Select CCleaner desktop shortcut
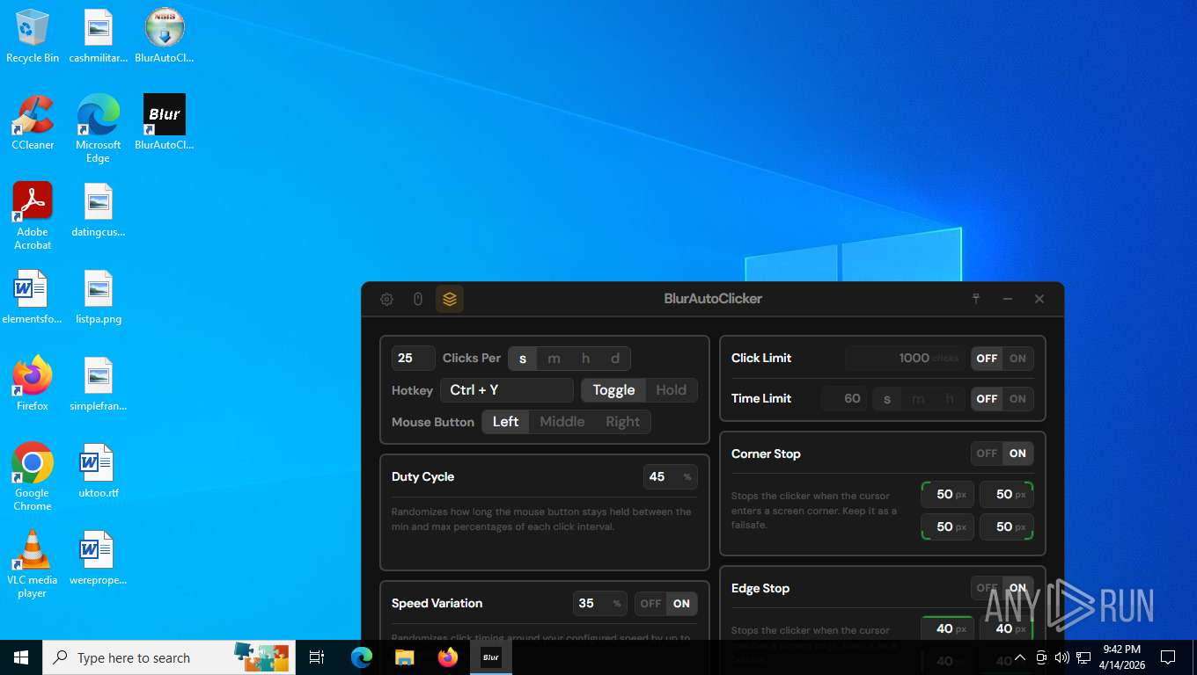The height and width of the screenshot is (675, 1197). click(33, 123)
